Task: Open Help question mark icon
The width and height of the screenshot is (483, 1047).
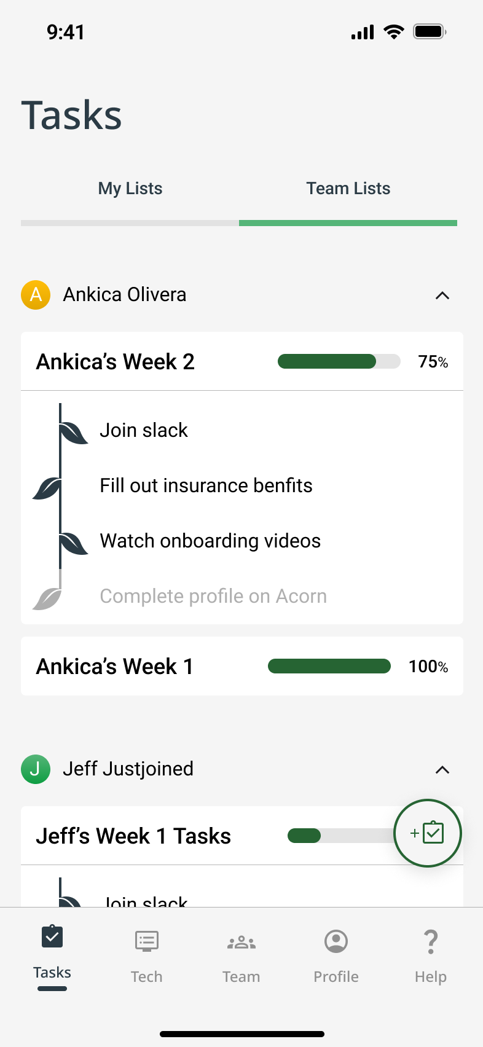Action: point(430,941)
